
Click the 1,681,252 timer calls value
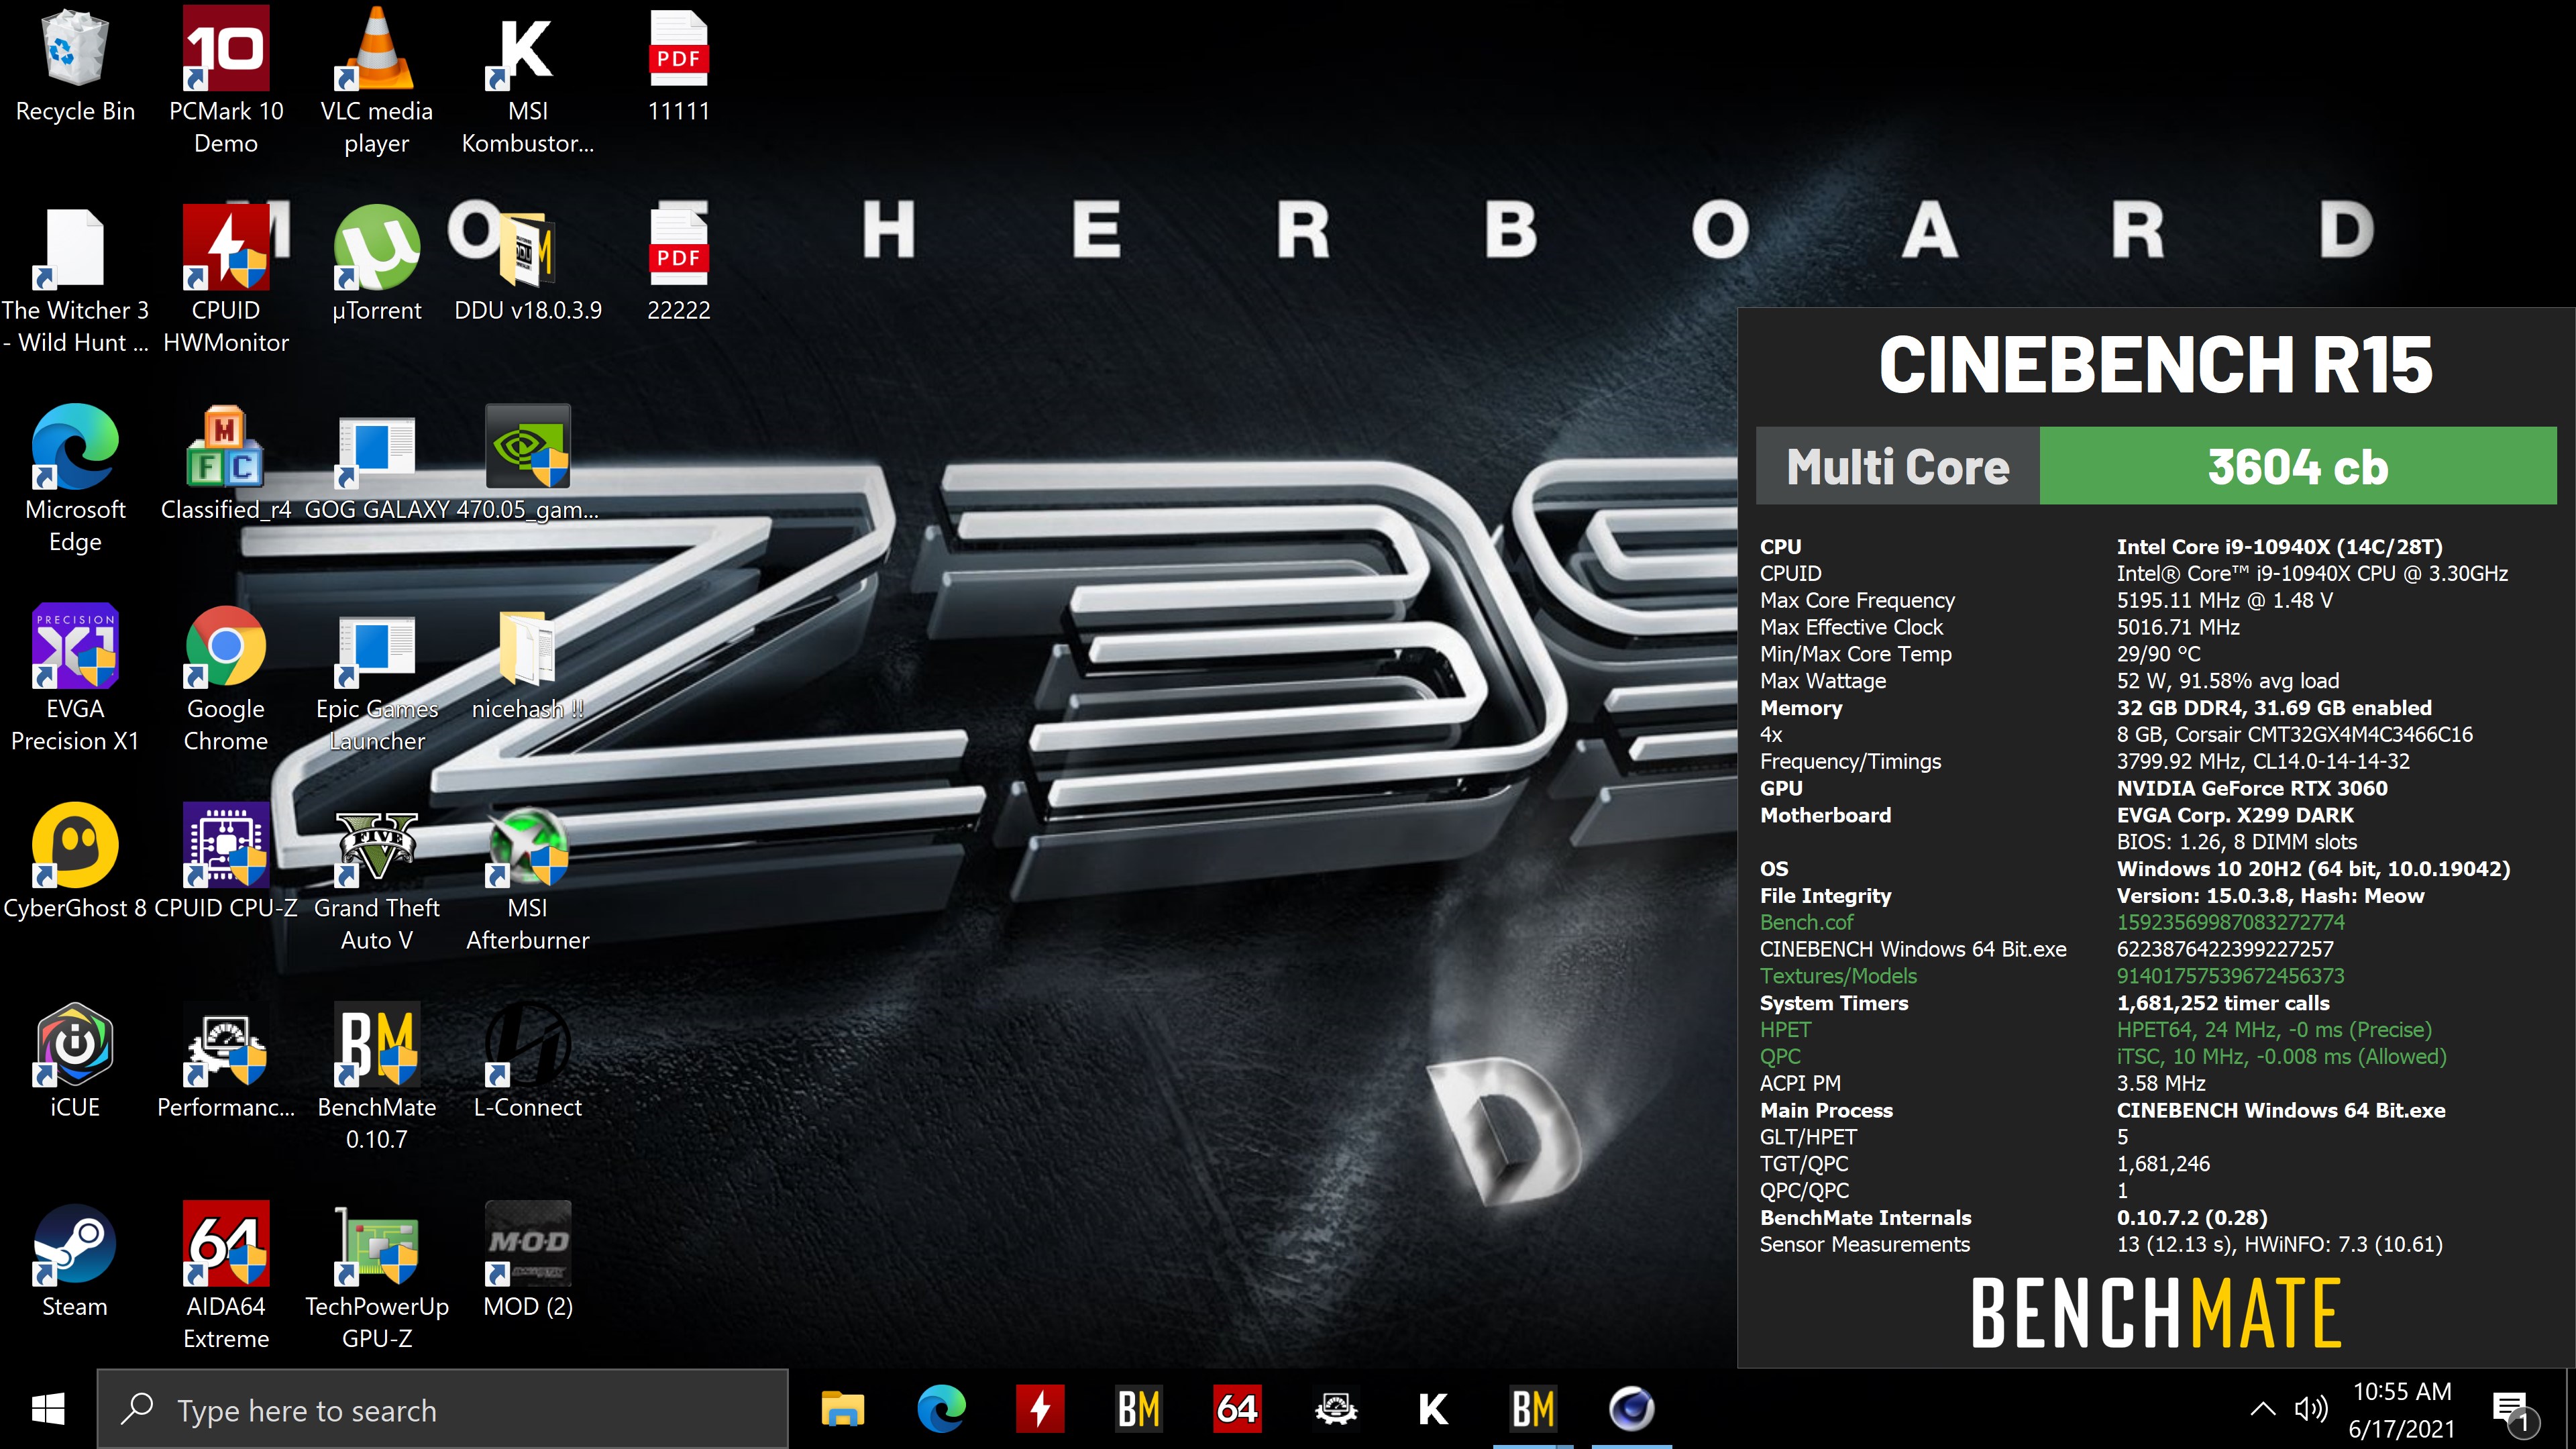[x=2222, y=1003]
